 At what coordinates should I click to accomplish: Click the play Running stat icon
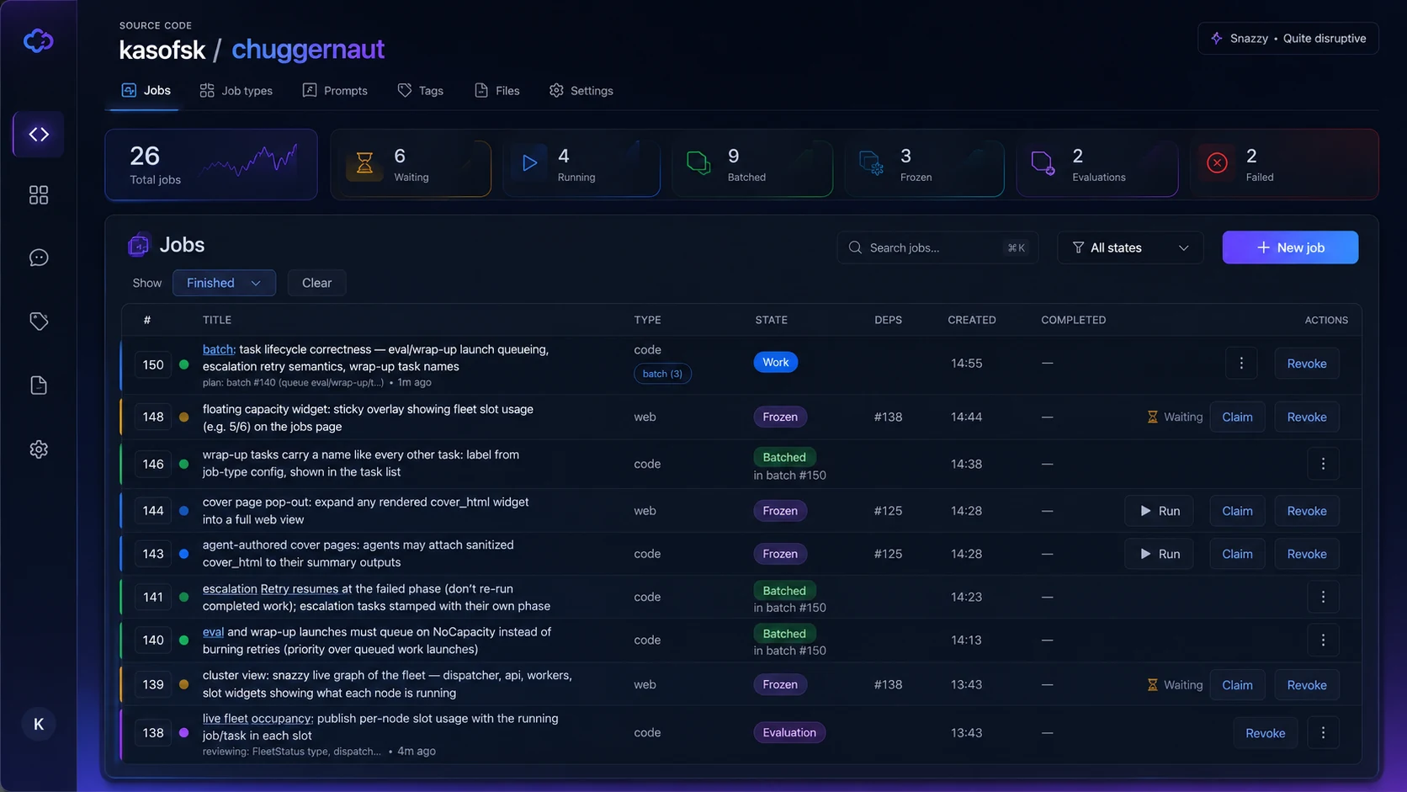(x=529, y=163)
